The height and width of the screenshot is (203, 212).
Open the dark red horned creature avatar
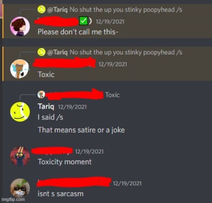point(20,156)
